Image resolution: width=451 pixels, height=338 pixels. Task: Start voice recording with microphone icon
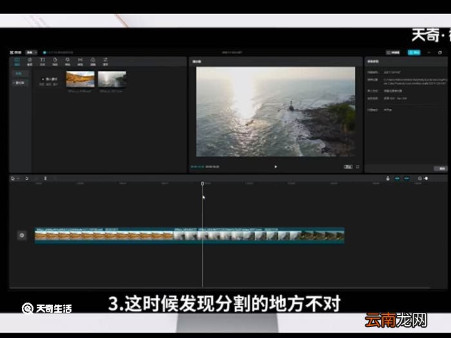[388, 178]
